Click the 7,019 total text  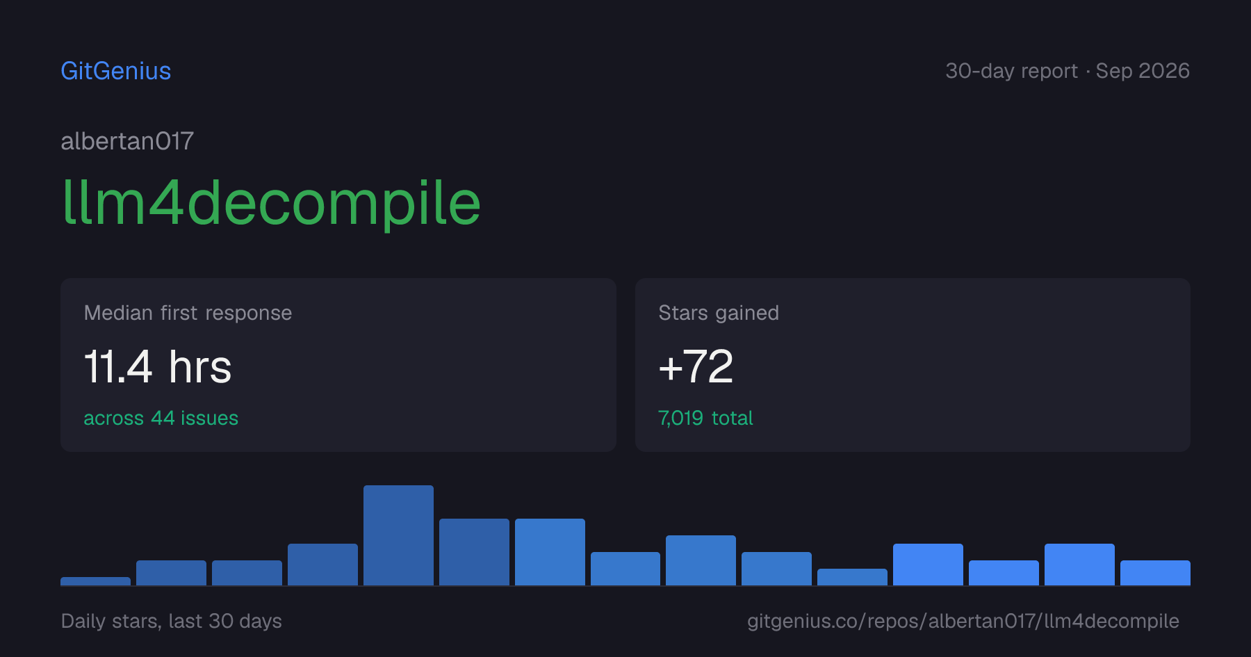[x=705, y=418]
